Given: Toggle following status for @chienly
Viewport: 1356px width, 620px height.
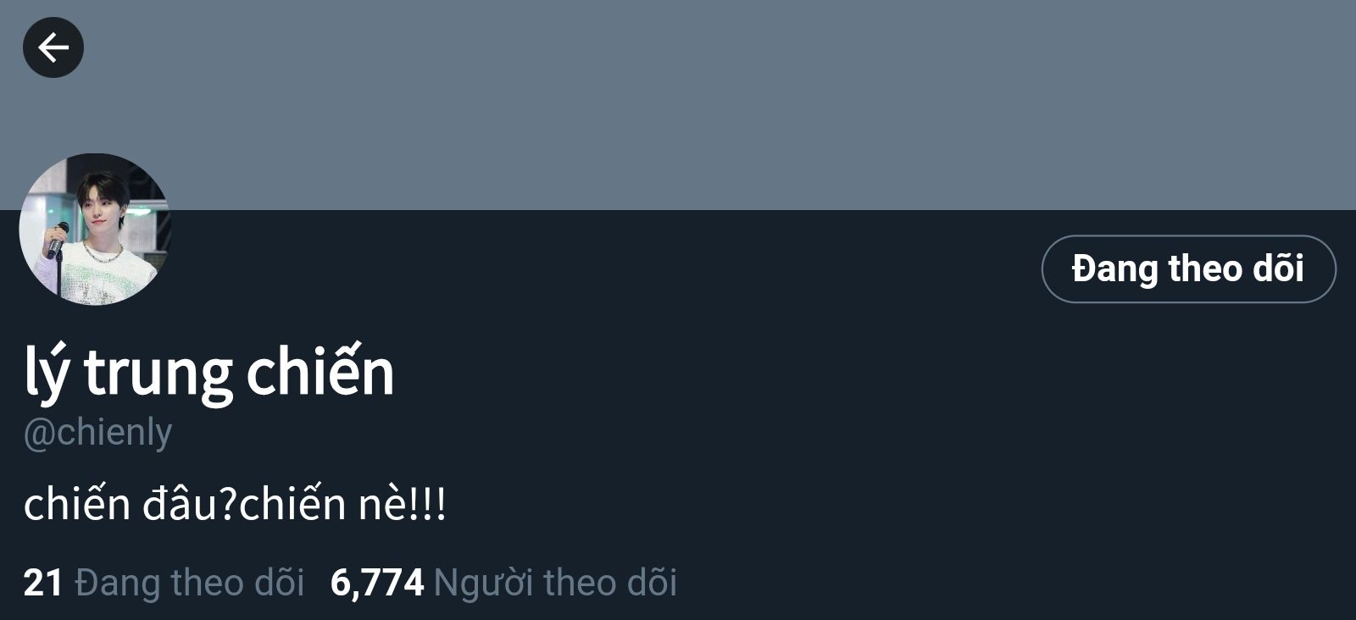Looking at the screenshot, I should tap(1188, 268).
